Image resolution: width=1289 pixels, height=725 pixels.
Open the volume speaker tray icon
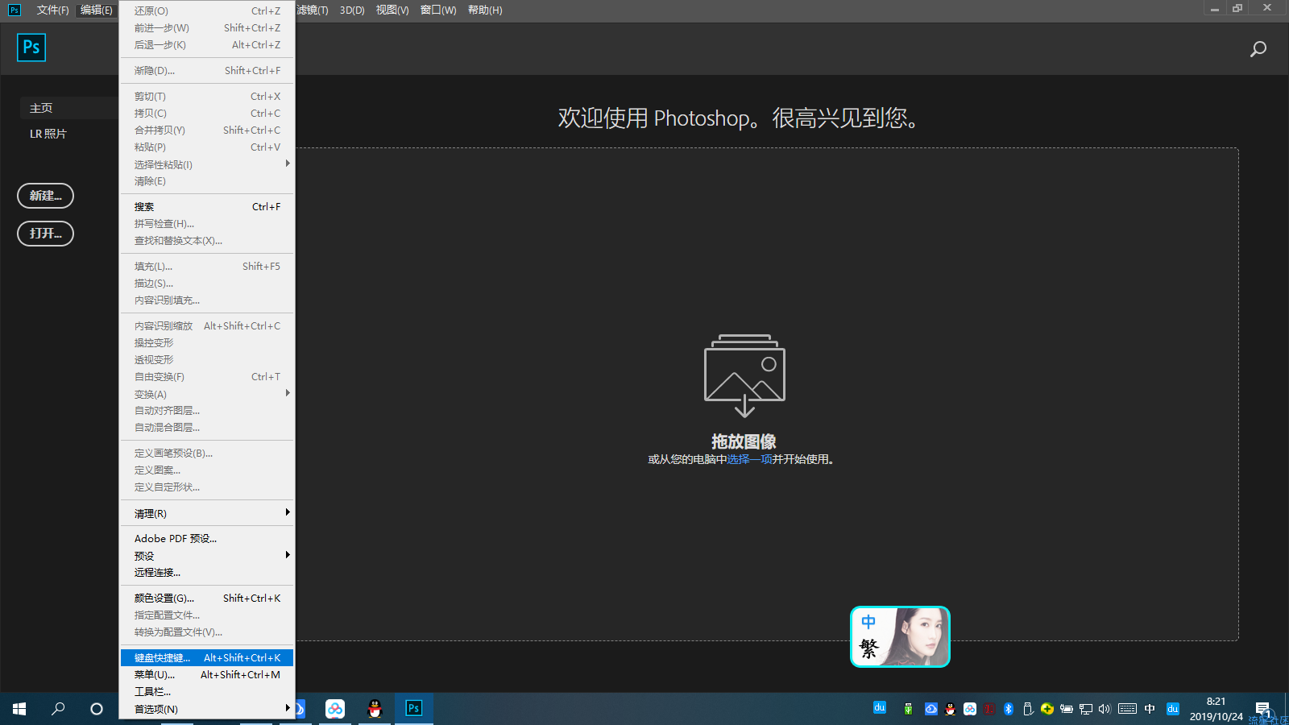point(1105,709)
